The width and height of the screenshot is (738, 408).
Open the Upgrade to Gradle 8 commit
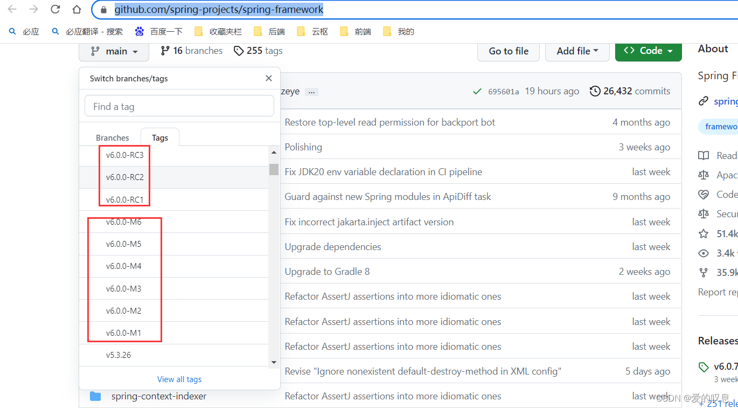(327, 272)
